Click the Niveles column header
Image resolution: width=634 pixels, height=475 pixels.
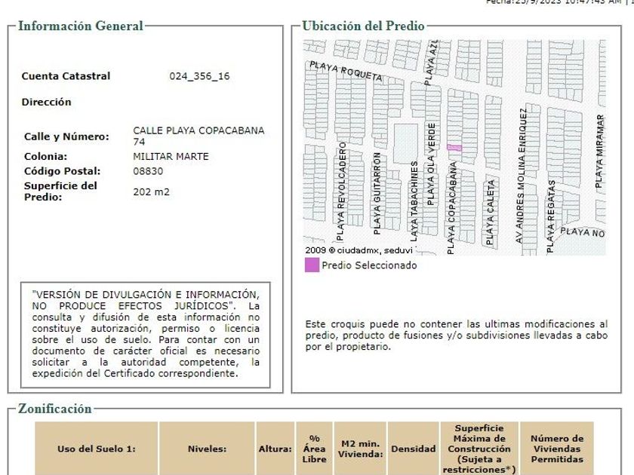207,449
